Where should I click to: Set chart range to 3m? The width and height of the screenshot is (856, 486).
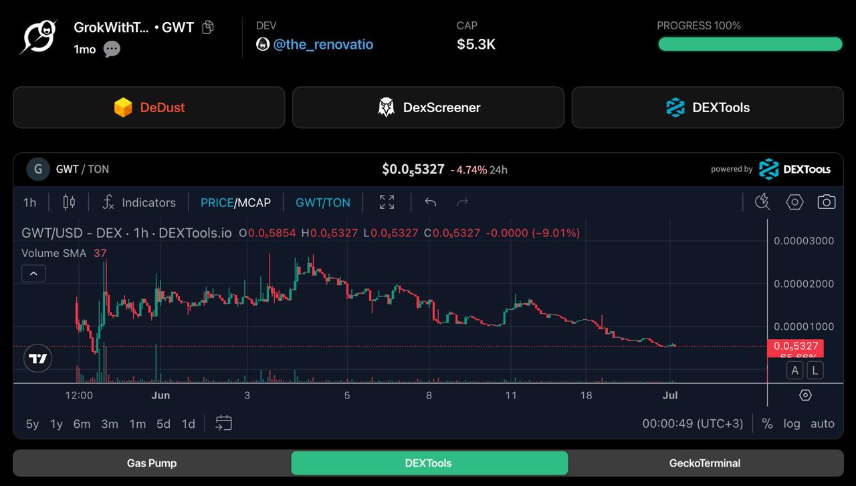click(110, 423)
